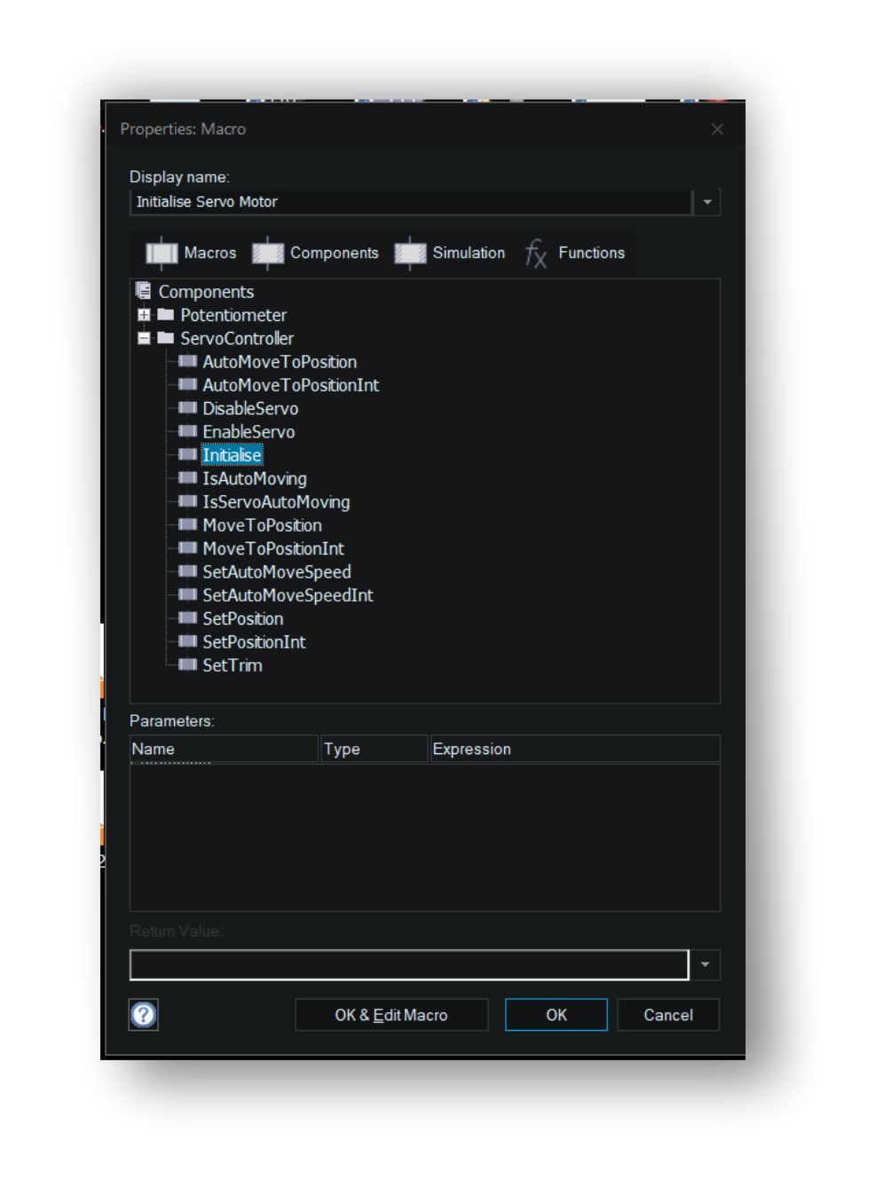Click the macro icon beside AutoMoveToPositionInt

coord(187,384)
